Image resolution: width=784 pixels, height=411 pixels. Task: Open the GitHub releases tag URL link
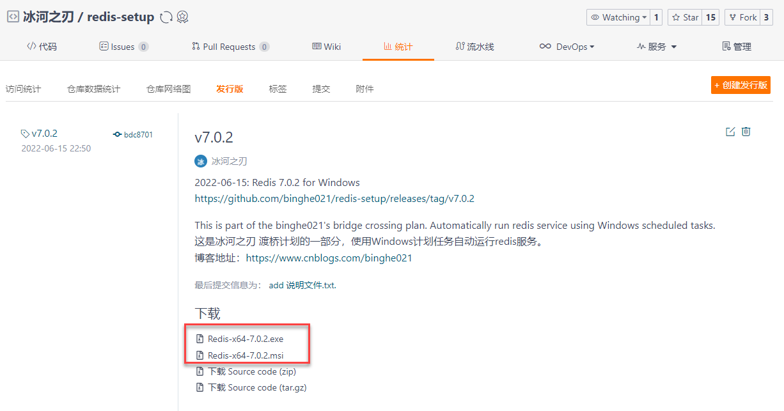pos(334,199)
